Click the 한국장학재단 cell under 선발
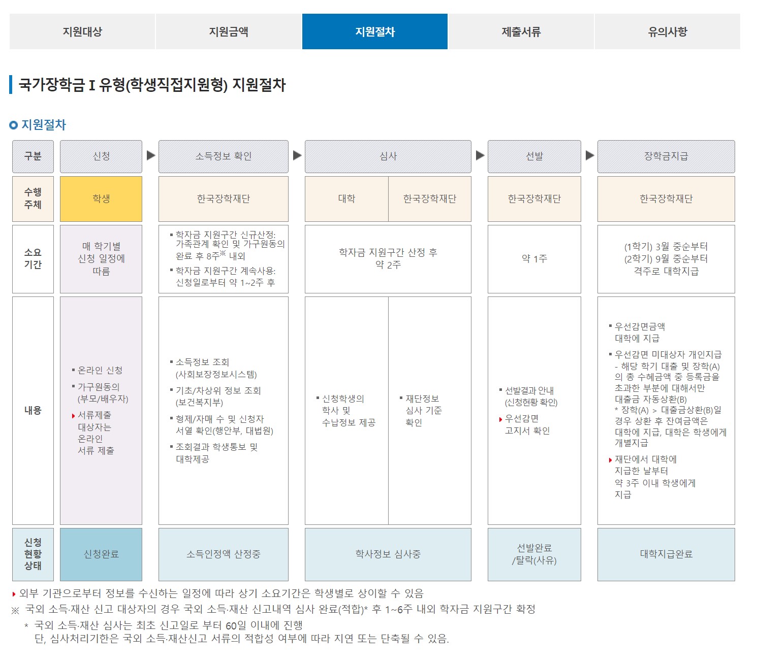This screenshot has height=664, width=758. (534, 198)
